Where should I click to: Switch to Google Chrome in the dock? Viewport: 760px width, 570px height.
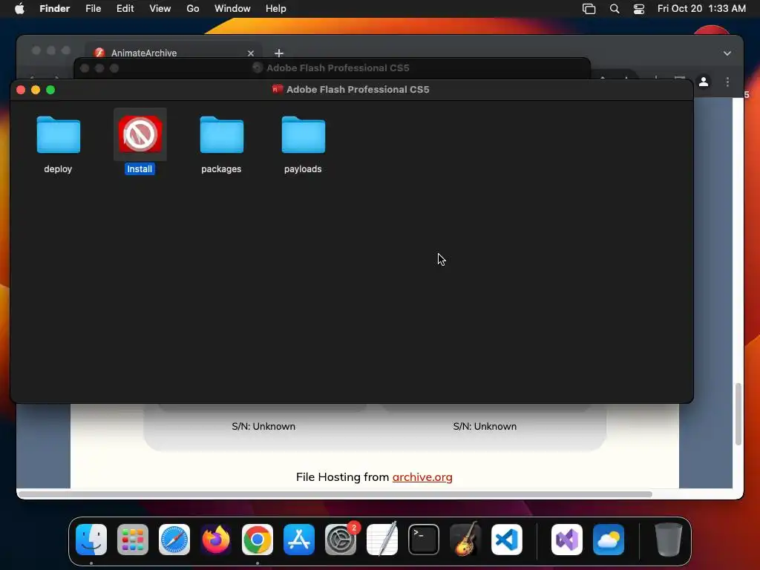click(x=258, y=540)
